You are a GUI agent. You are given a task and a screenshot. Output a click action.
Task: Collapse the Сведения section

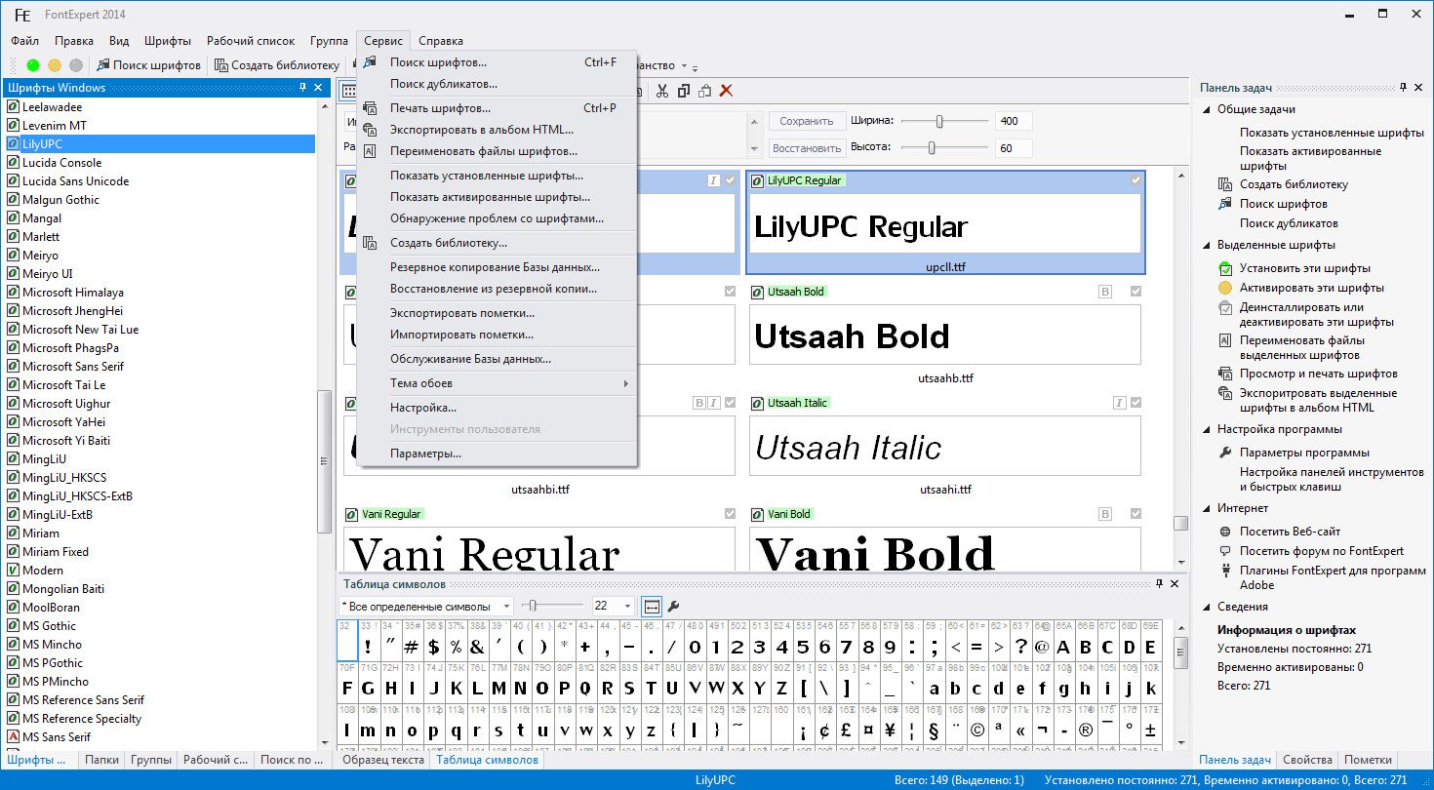pyautogui.click(x=1207, y=607)
